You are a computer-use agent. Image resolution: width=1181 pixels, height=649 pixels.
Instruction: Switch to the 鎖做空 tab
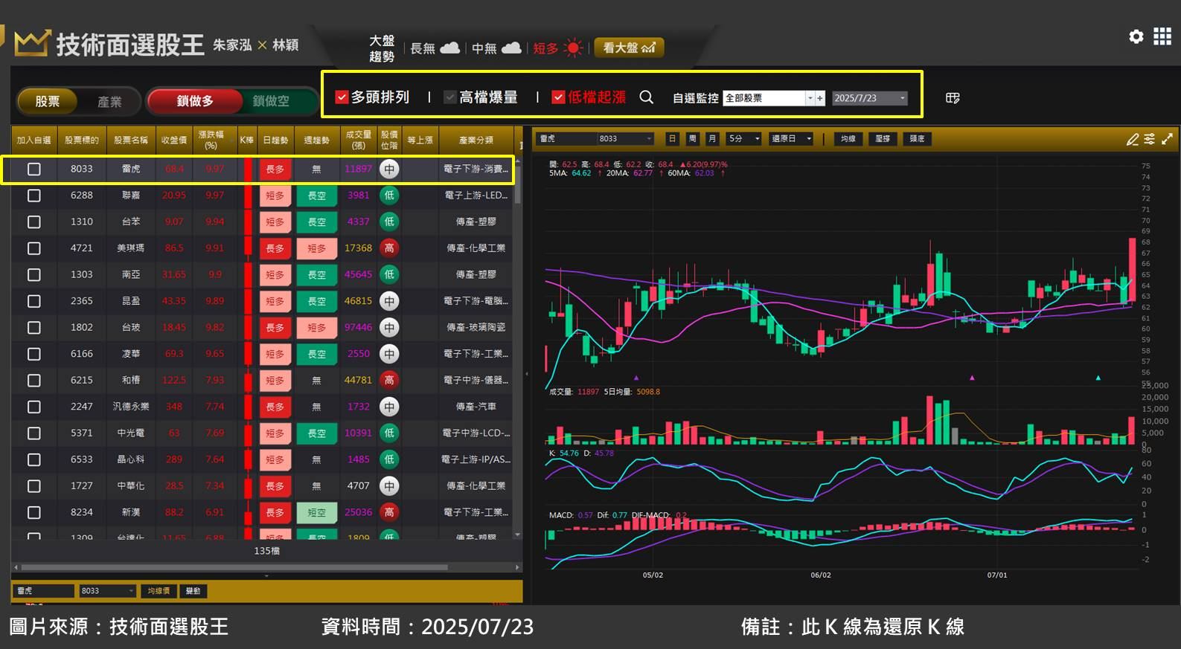[271, 101]
